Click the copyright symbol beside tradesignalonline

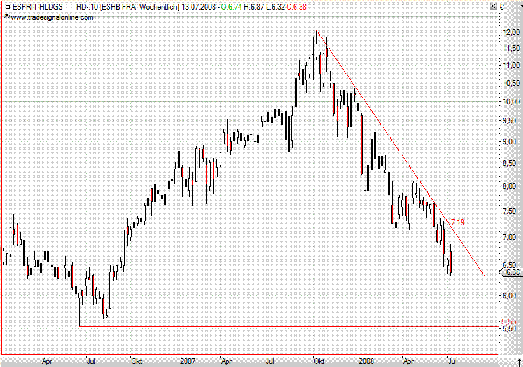6,17
